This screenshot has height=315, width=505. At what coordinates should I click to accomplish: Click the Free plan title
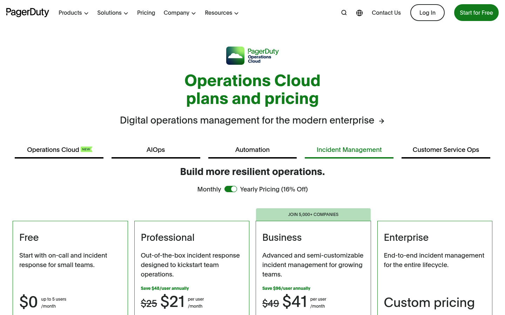tap(29, 238)
